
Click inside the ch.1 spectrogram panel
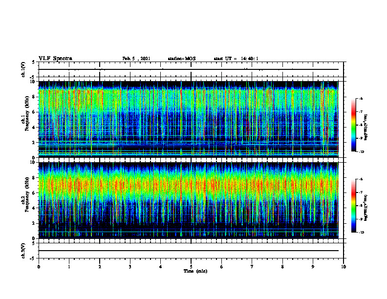188,119
